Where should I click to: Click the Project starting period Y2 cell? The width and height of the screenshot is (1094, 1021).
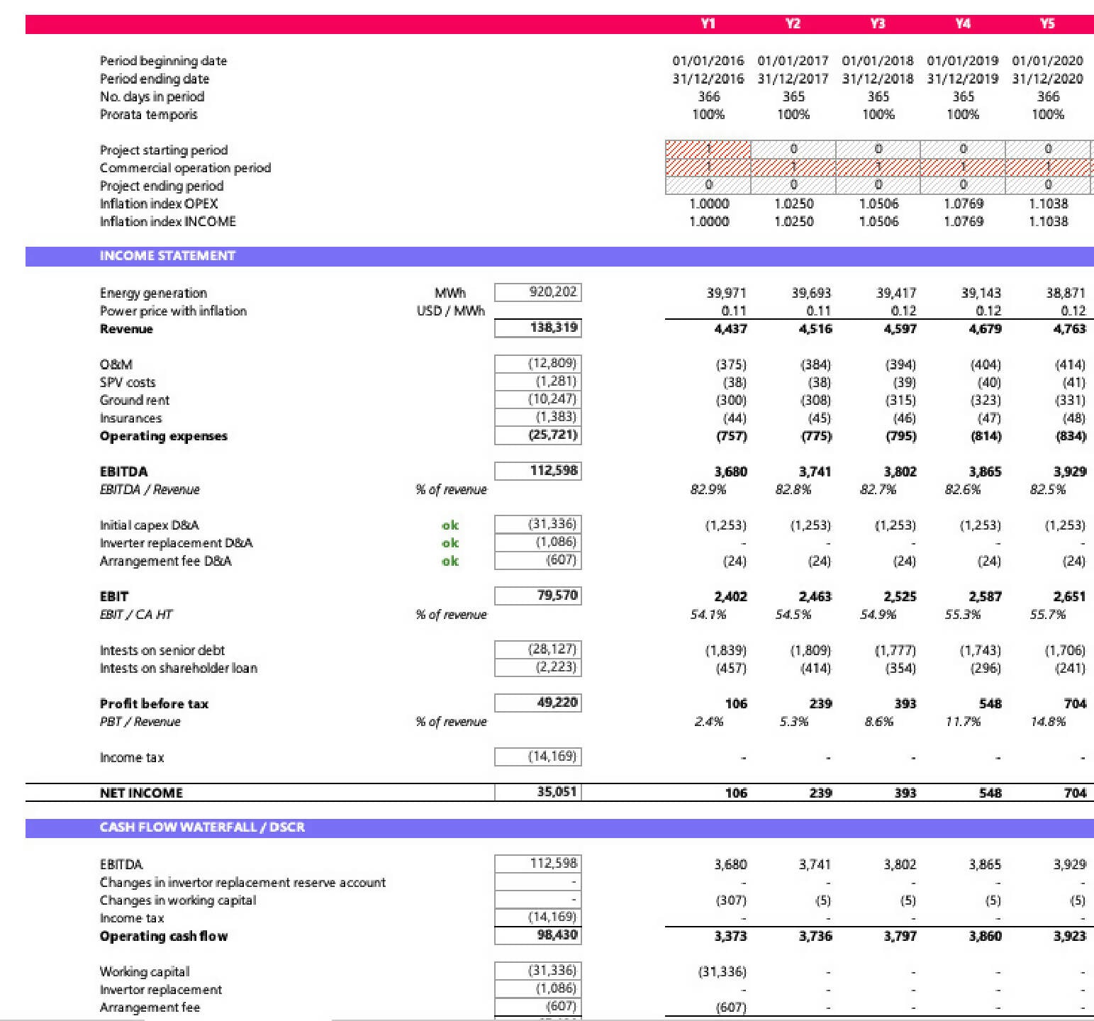[x=793, y=150]
